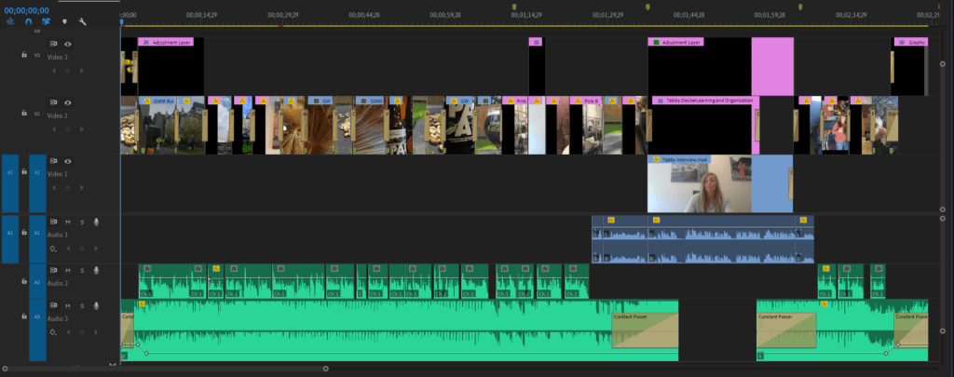Mute the Audio 1 track

click(68, 222)
